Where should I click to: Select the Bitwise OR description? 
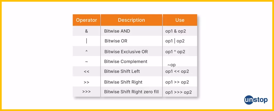[x=116, y=41]
